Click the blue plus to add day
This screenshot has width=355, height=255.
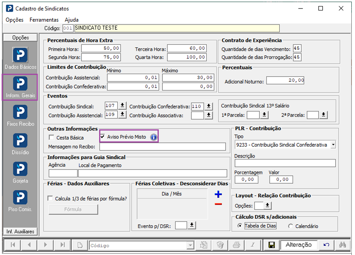pyautogui.click(x=218, y=195)
